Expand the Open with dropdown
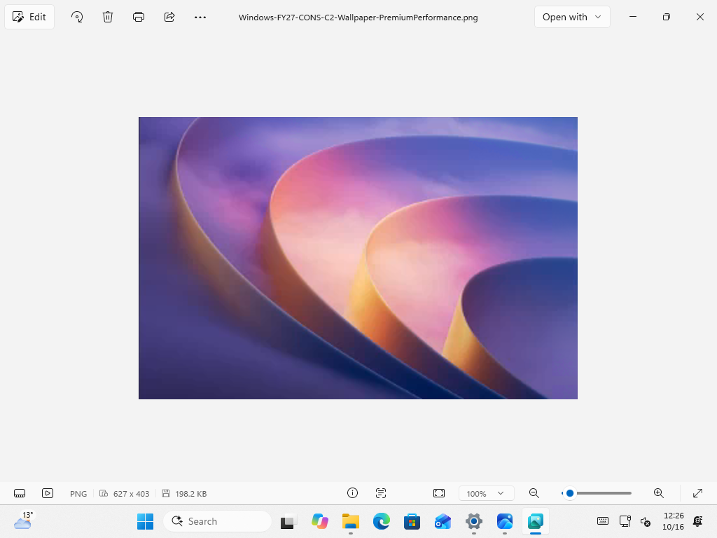 pos(572,17)
